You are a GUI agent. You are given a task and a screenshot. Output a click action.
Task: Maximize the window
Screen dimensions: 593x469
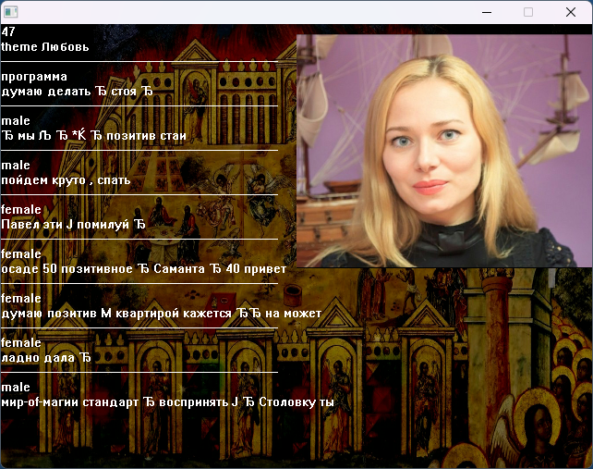528,12
